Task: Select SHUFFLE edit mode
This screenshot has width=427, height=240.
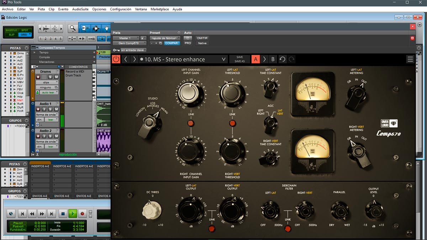Action: [11, 30]
